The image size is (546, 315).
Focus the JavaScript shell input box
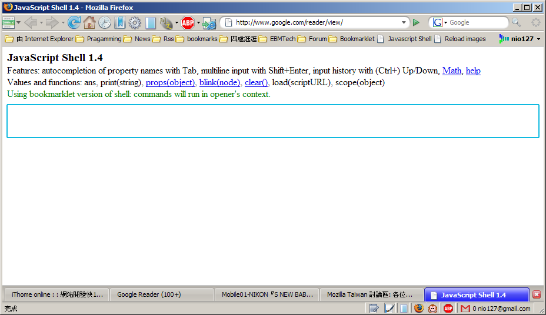[x=273, y=121]
